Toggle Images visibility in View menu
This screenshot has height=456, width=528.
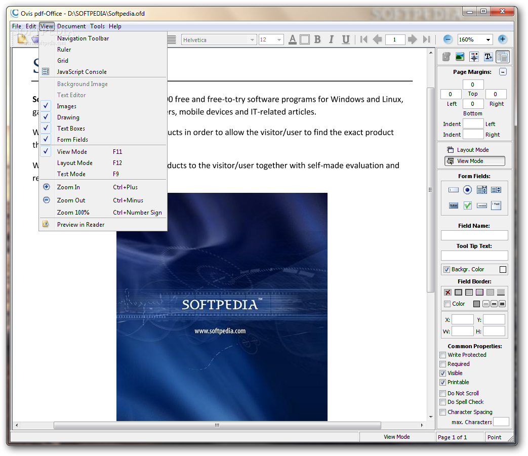coord(103,106)
